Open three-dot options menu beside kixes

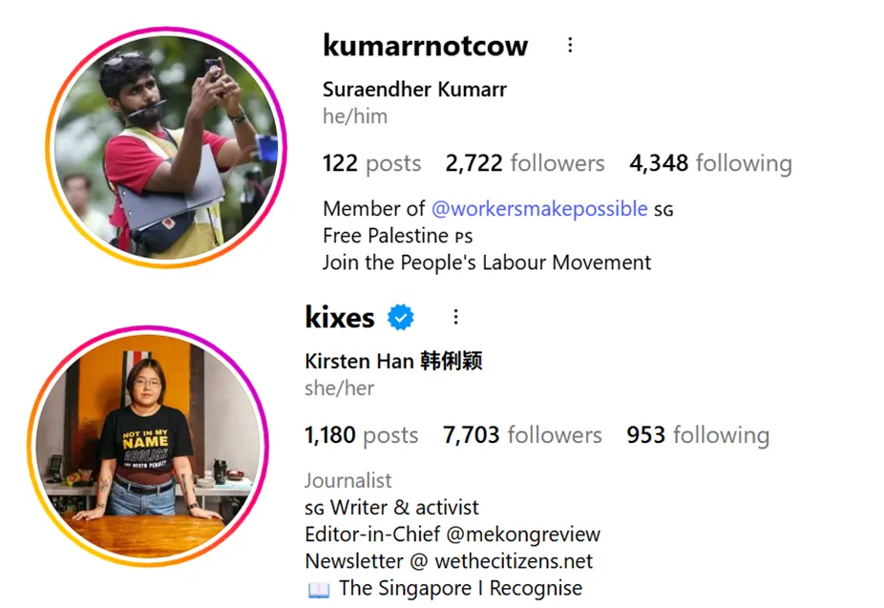455,317
